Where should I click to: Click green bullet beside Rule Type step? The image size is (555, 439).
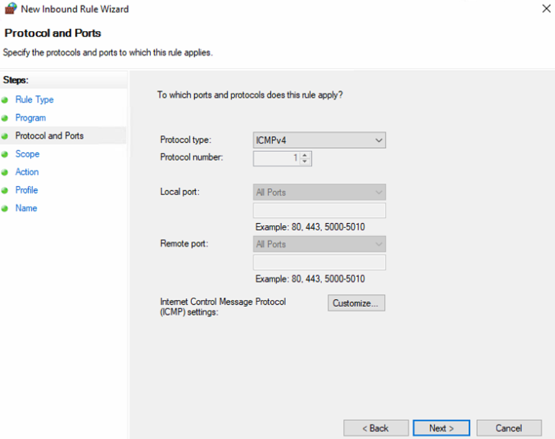point(5,100)
